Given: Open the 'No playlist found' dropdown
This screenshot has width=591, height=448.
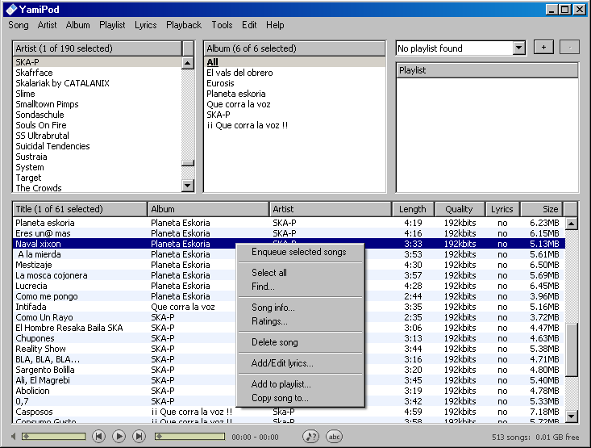Looking at the screenshot, I should pos(518,48).
